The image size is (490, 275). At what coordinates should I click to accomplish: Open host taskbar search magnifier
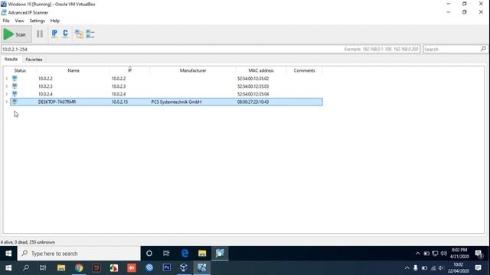coord(26,268)
